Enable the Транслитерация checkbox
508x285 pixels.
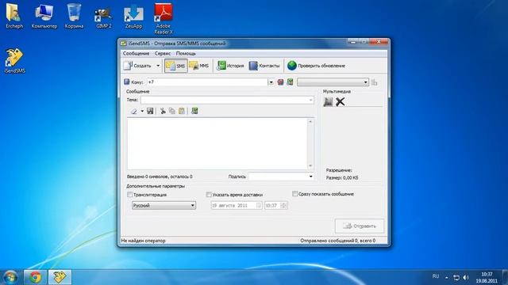(130, 195)
